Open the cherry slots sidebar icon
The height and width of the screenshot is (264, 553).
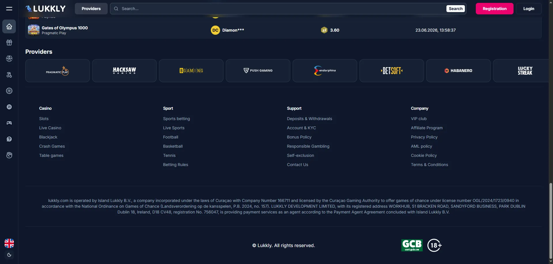pyautogui.click(x=9, y=75)
